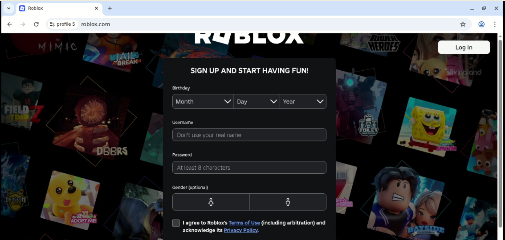Select the female gender icon
Image resolution: width=505 pixels, height=240 pixels.
click(211, 202)
